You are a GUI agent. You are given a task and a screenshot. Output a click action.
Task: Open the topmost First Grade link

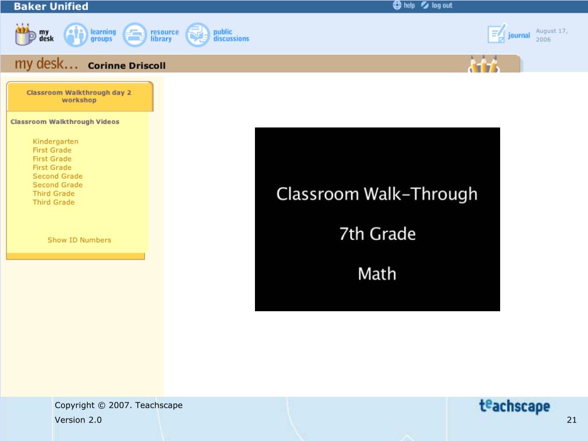52,150
